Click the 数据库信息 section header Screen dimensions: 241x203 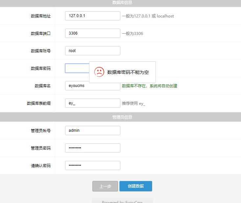pos(120,3)
